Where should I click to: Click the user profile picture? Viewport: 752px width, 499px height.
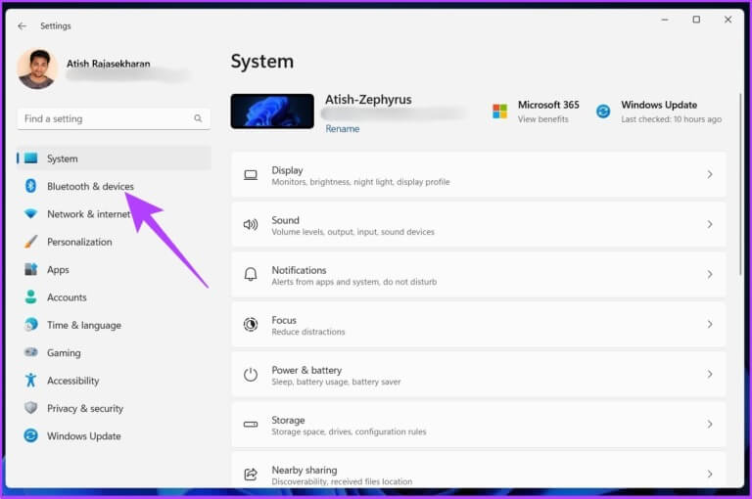point(38,69)
